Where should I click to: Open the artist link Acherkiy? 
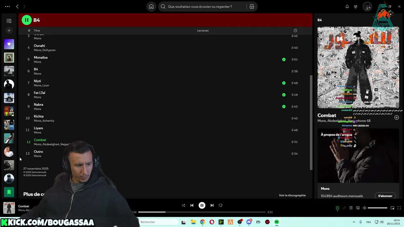point(48,121)
